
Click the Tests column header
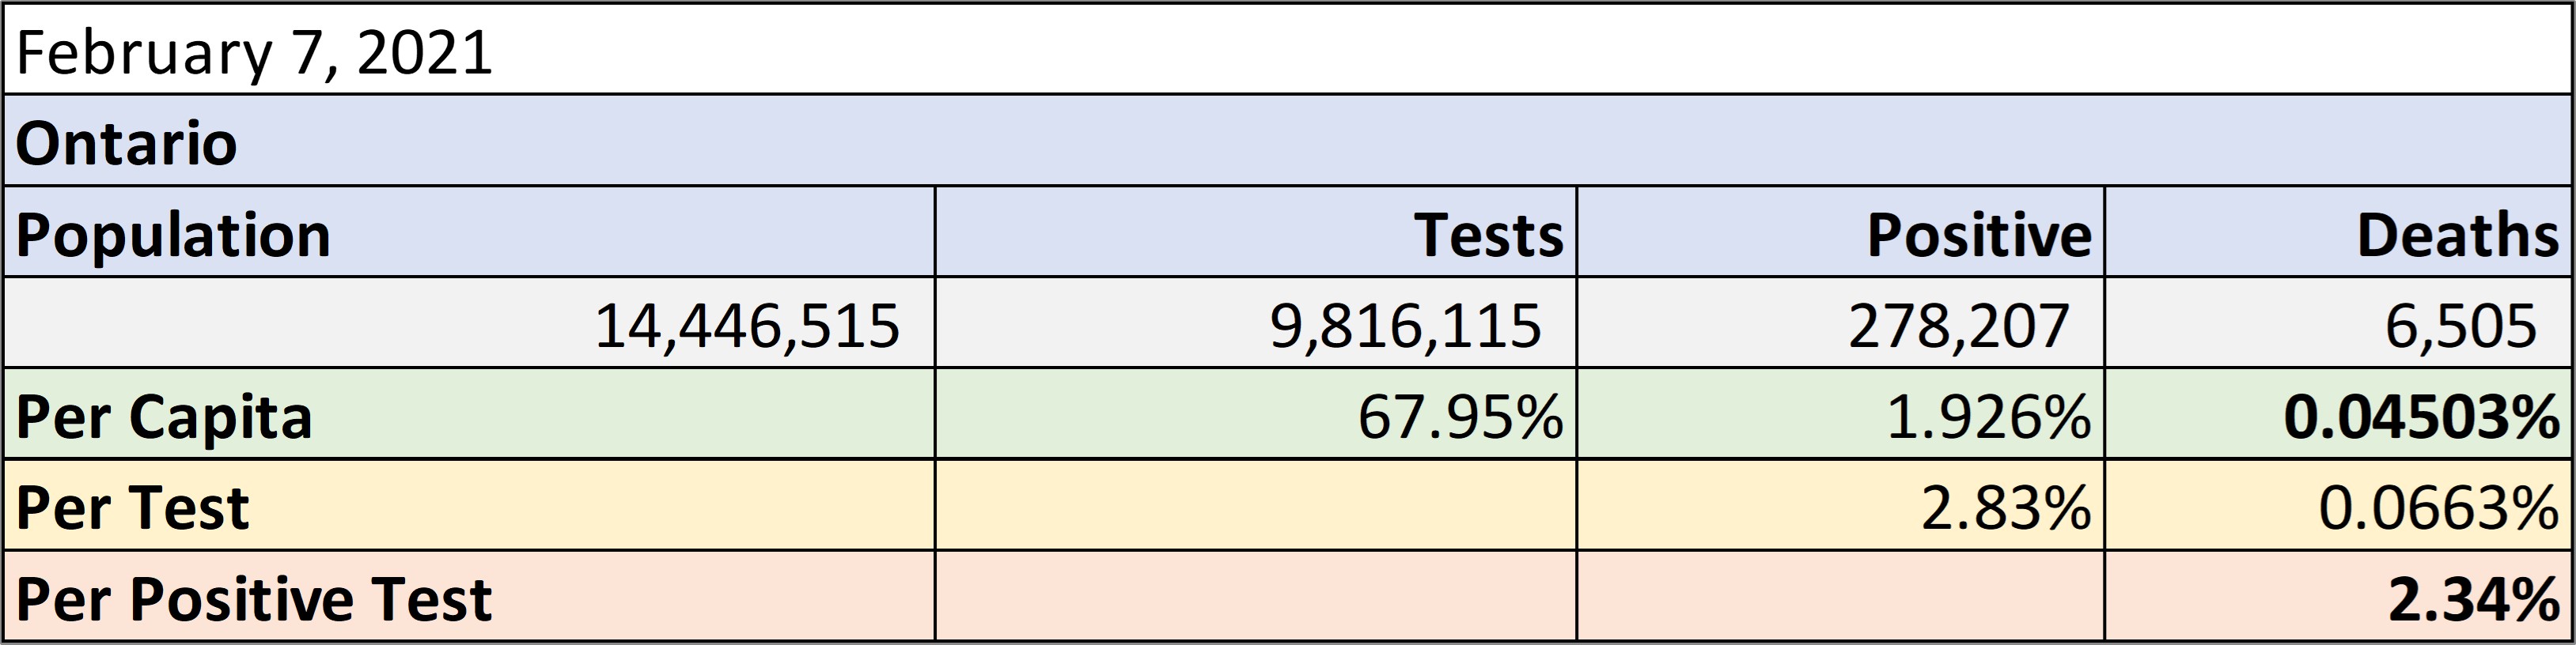click(x=1256, y=232)
